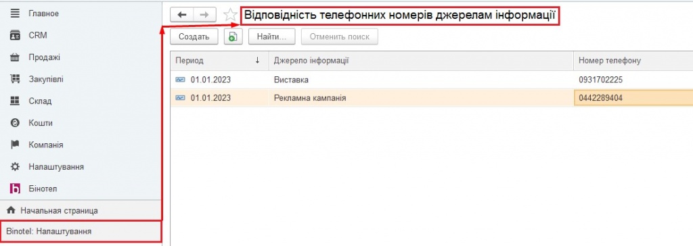This screenshot has height=246, width=693.
Task: Click the record icon of Виставка row
Action: point(180,80)
